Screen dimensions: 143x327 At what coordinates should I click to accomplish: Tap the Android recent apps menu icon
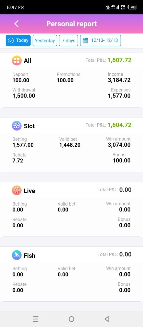coord(36,319)
